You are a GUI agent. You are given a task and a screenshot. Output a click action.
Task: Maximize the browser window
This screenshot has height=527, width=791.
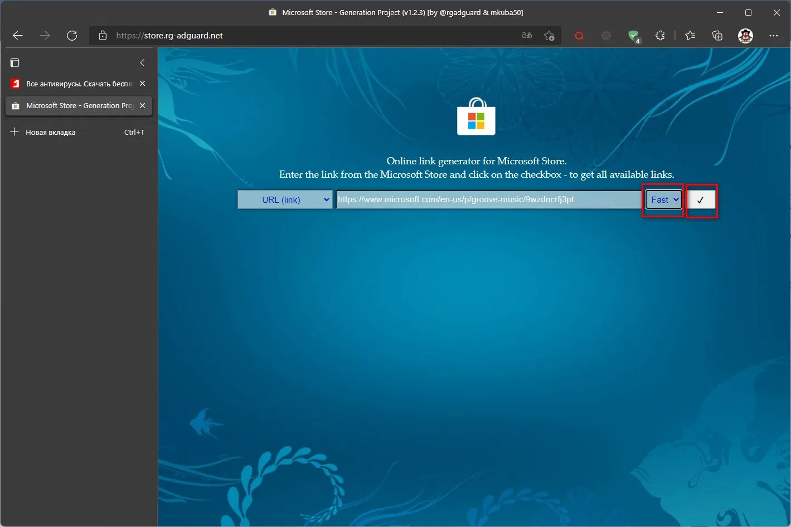(x=748, y=12)
